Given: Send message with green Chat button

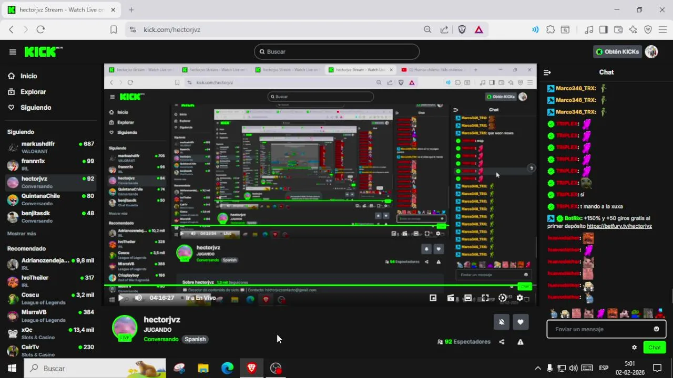Looking at the screenshot, I should click(x=654, y=347).
